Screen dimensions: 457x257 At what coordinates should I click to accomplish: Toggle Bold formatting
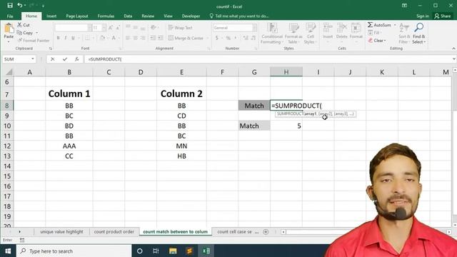(58, 38)
